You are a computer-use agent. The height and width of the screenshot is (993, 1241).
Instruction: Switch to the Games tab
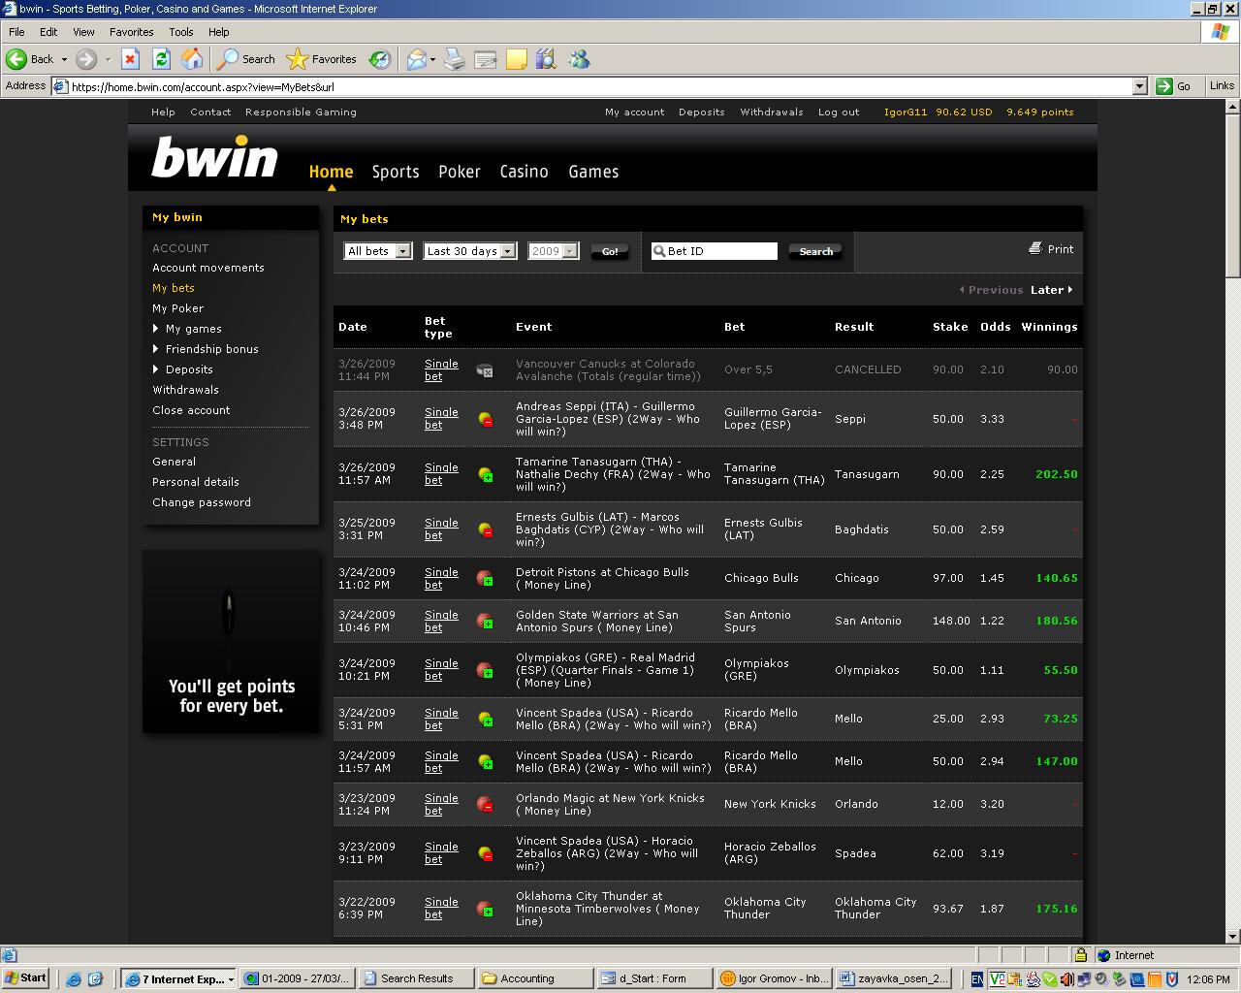point(593,172)
